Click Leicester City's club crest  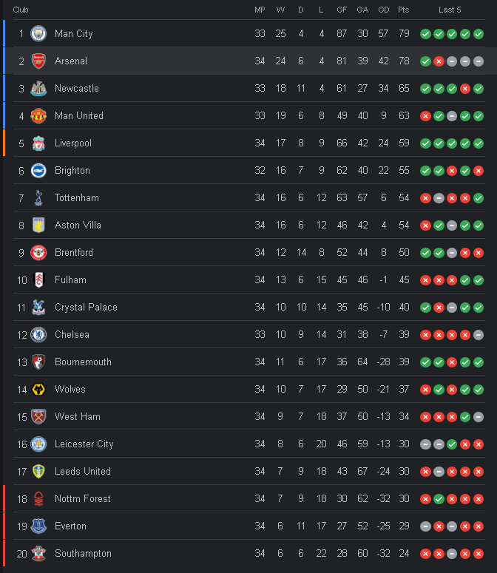38,444
